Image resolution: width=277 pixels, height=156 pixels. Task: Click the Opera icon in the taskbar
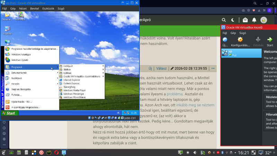pos(56,153)
